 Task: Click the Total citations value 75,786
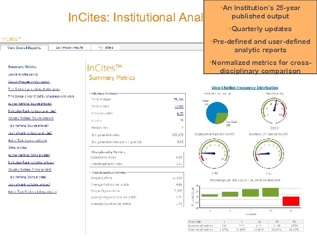178,99
